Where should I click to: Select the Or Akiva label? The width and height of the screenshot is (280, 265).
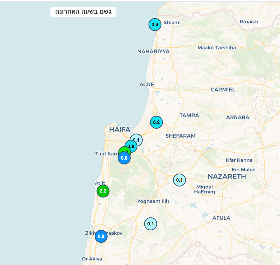pos(92,259)
